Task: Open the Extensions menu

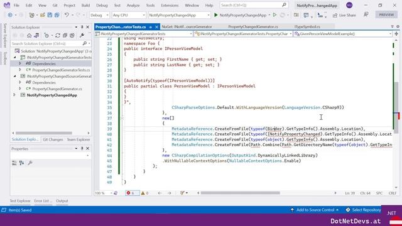Action: [x=170, y=5]
